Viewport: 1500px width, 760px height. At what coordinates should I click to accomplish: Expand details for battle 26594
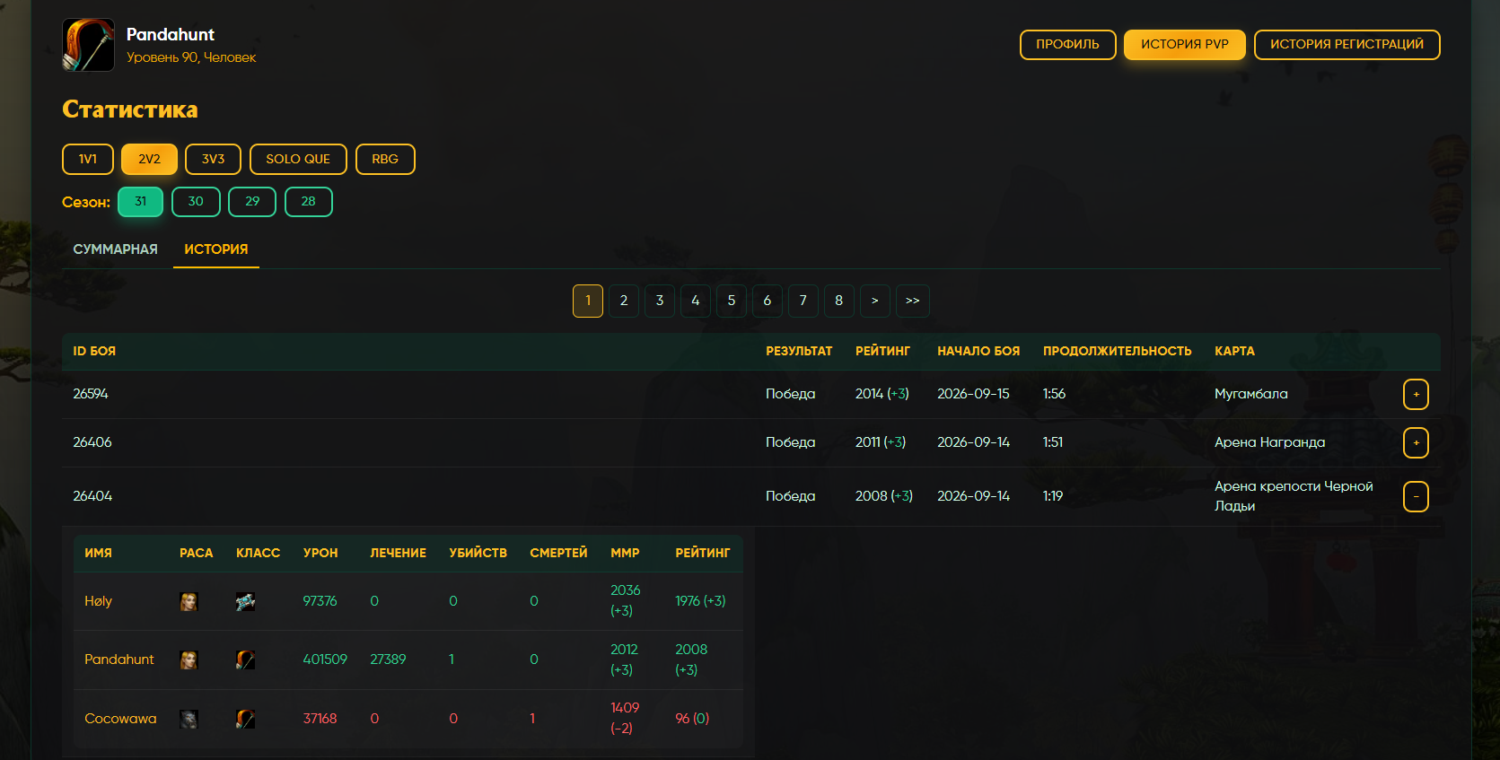click(x=1416, y=394)
